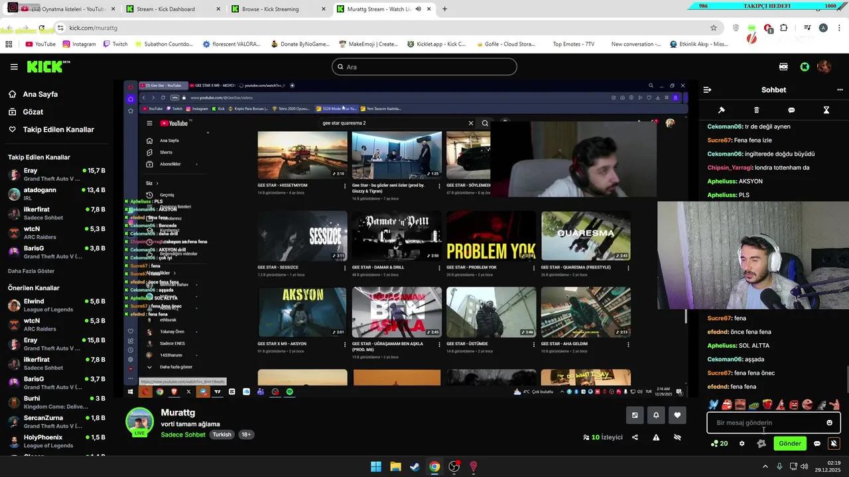Expand Daha Fazla Göster in sidebar
Image resolution: width=849 pixels, height=477 pixels.
(31, 271)
